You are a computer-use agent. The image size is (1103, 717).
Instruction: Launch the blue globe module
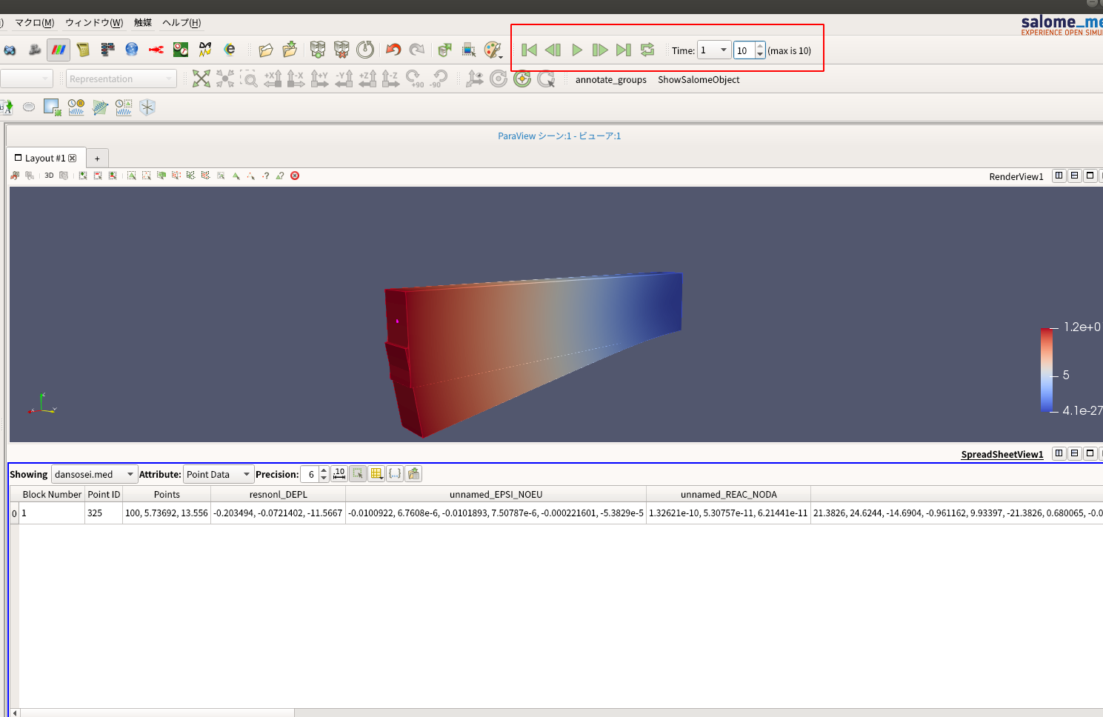pos(132,50)
